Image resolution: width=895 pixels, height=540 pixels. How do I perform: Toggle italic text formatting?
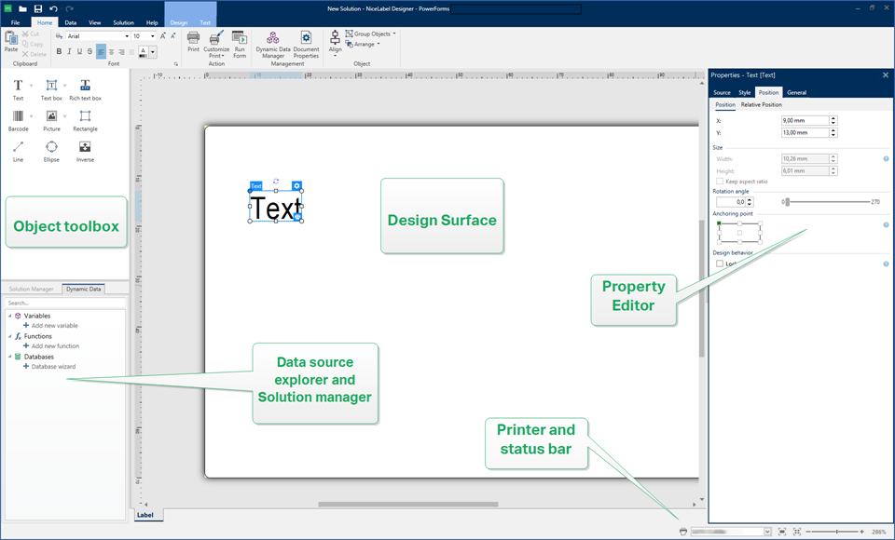(69, 52)
